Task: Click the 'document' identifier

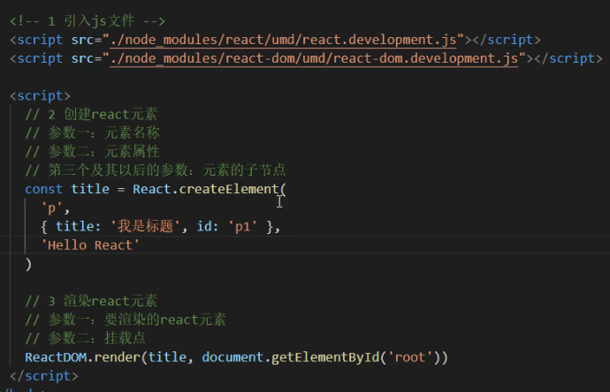Action: (x=233, y=358)
